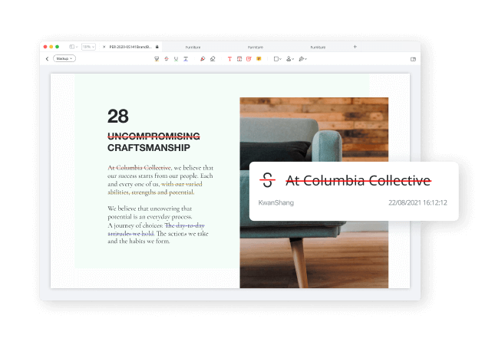The image size is (495, 345).
Task: Close the PER-2020 document tab
Action: click(104, 47)
